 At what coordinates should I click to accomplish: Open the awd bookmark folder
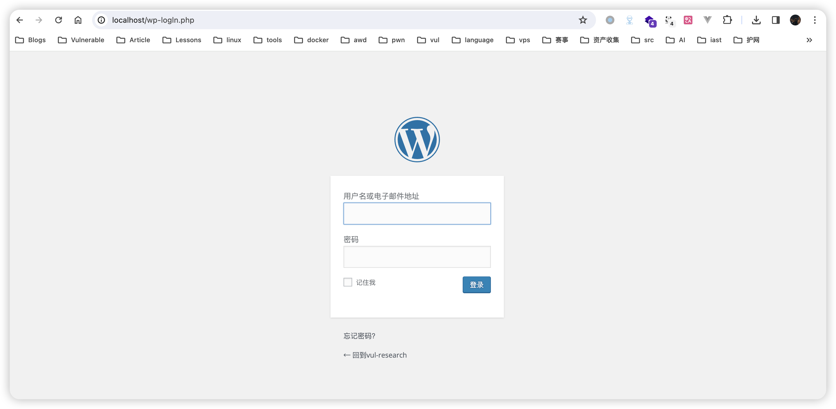click(x=354, y=40)
